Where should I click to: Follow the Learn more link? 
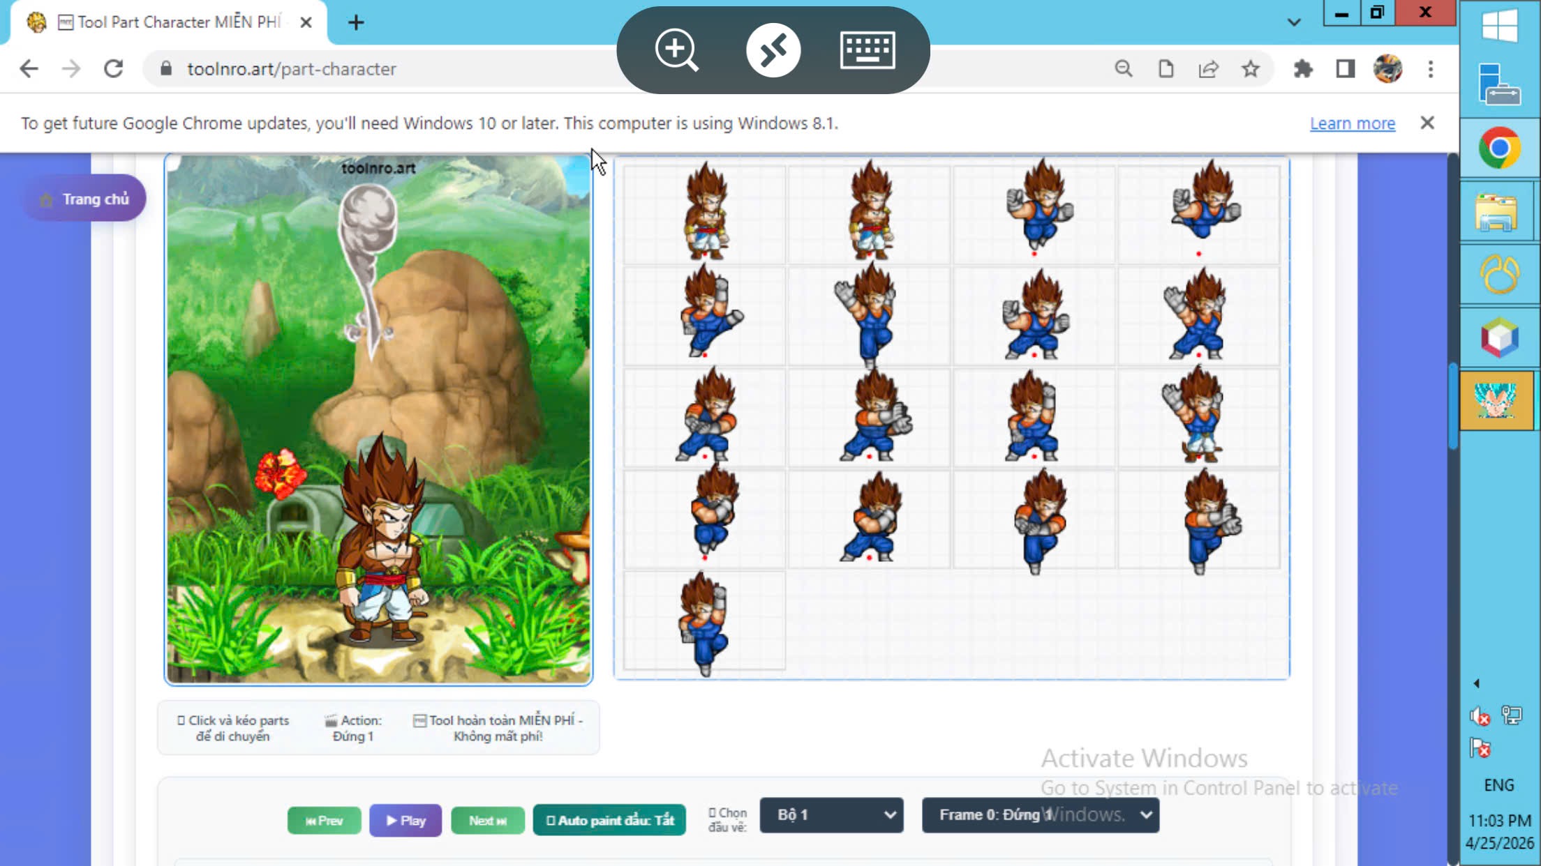pos(1353,123)
